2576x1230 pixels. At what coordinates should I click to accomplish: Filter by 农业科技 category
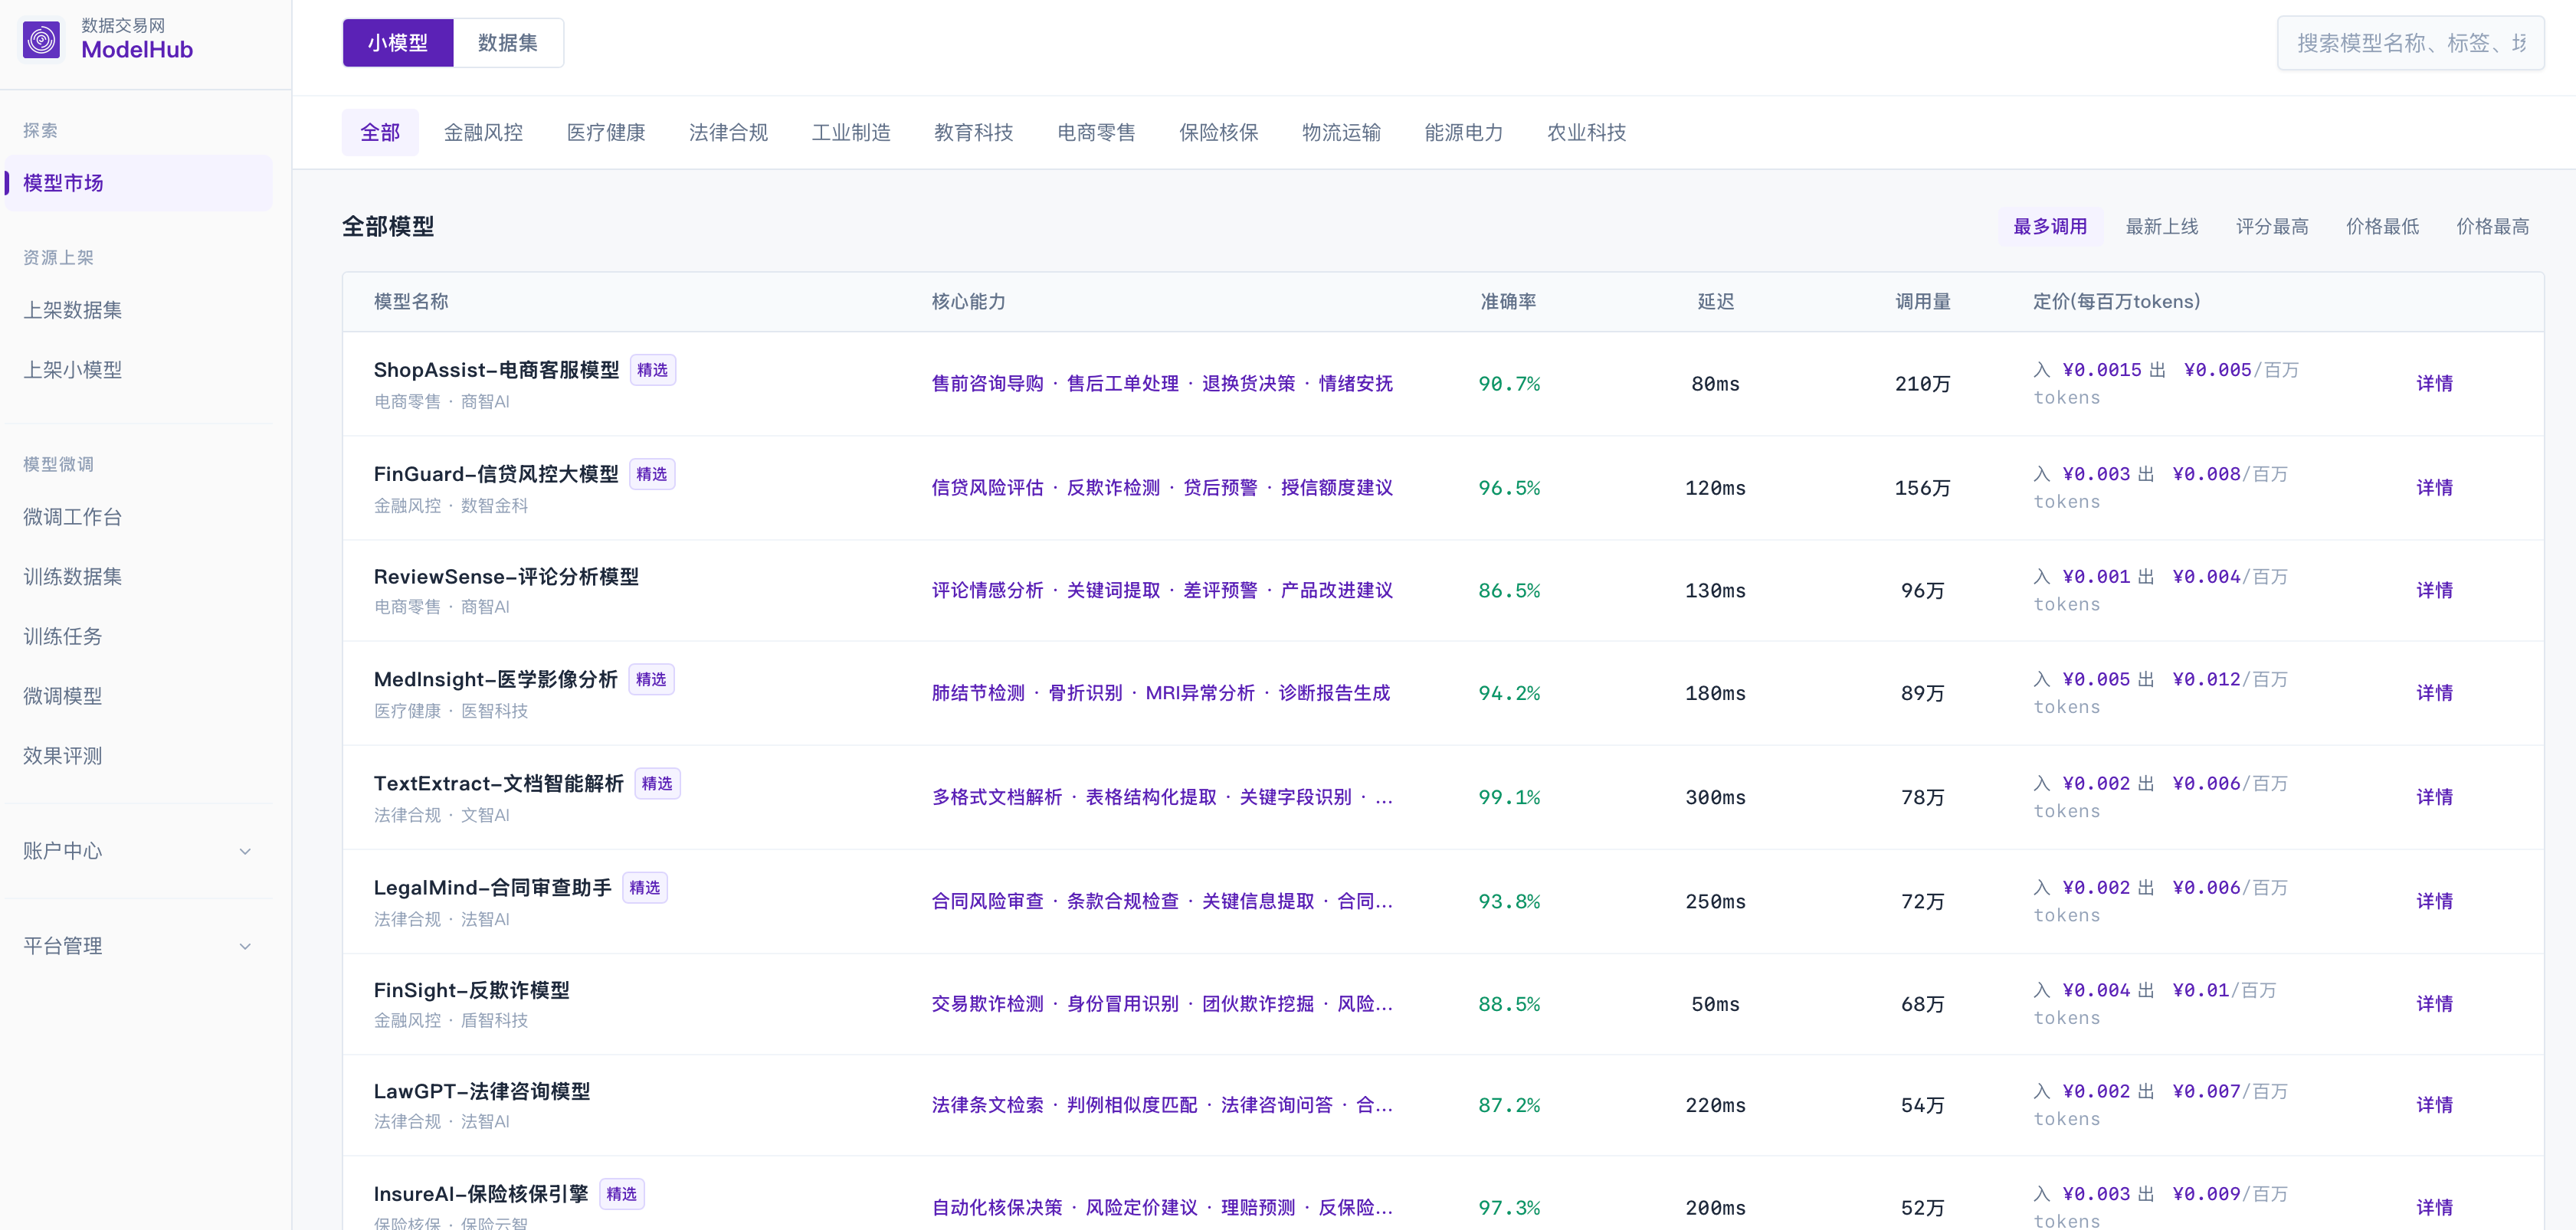1586,133
